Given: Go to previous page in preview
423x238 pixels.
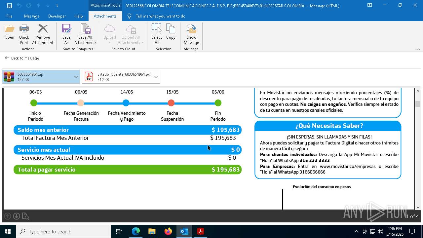Looking at the screenshot, I should [8, 216].
